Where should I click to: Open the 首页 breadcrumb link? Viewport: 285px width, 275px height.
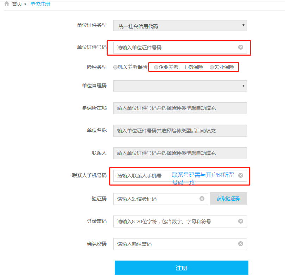click(17, 4)
